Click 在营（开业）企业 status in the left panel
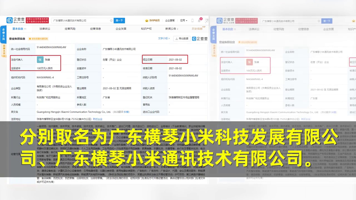The image size is (356, 200). 112,60
